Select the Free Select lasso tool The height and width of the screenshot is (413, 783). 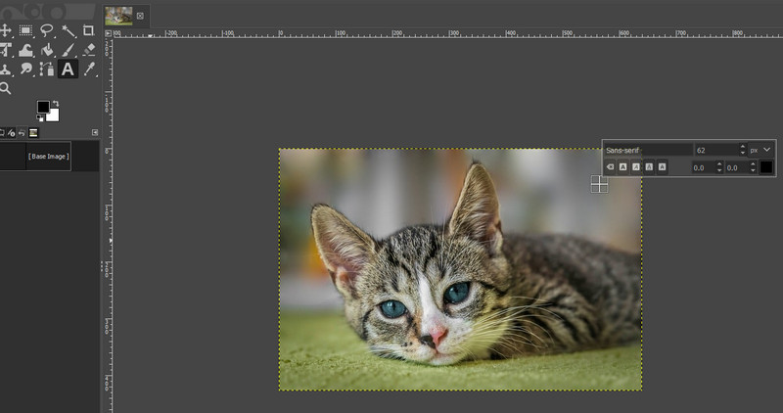(x=47, y=30)
